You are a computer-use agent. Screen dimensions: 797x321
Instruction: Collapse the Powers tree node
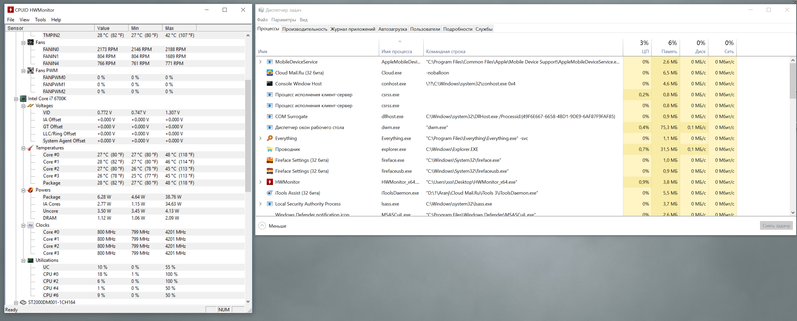click(x=23, y=191)
